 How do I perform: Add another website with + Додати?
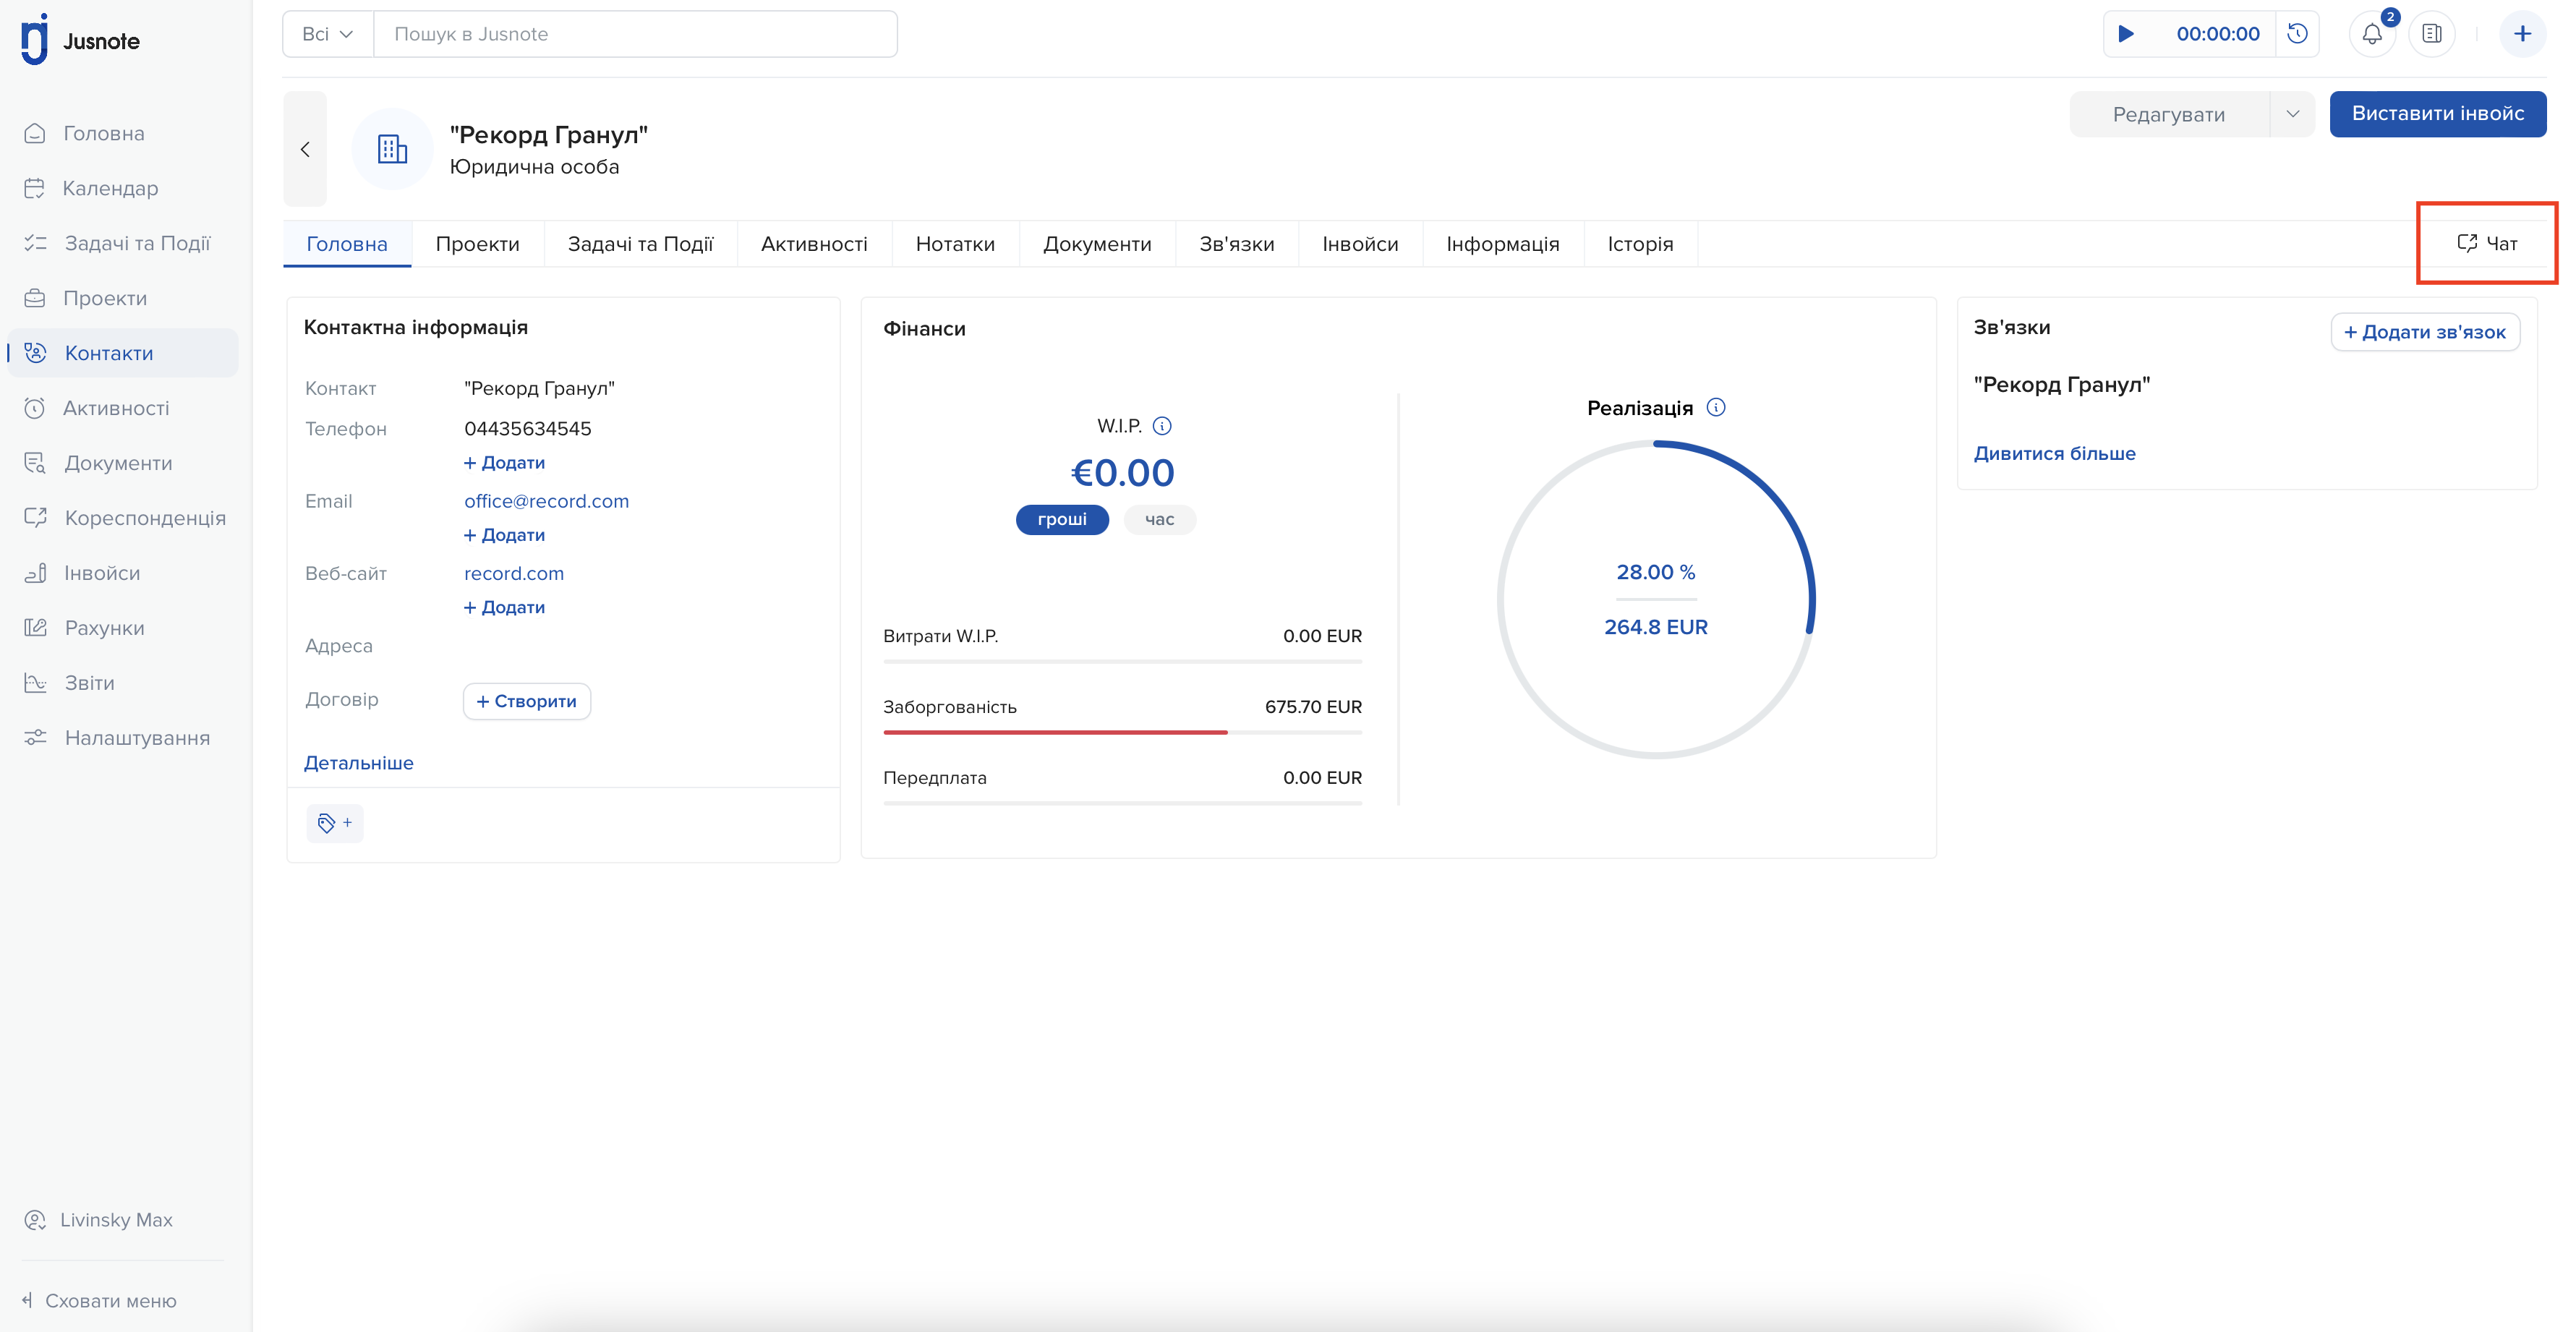tap(504, 607)
